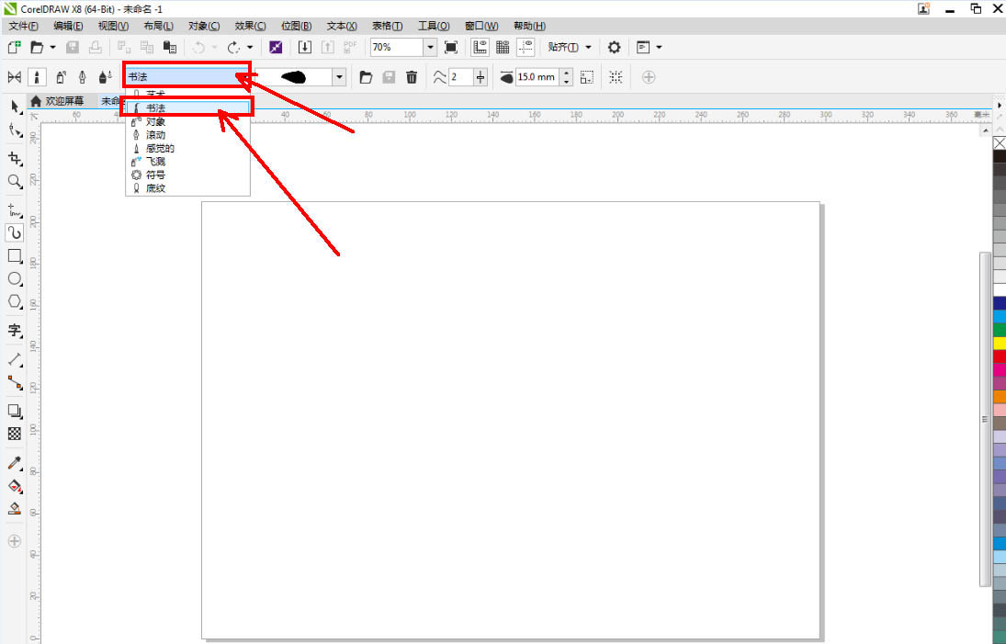The height and width of the screenshot is (644, 1006).
Task: Choose 感觉的 from brush category list
Action: (187, 148)
